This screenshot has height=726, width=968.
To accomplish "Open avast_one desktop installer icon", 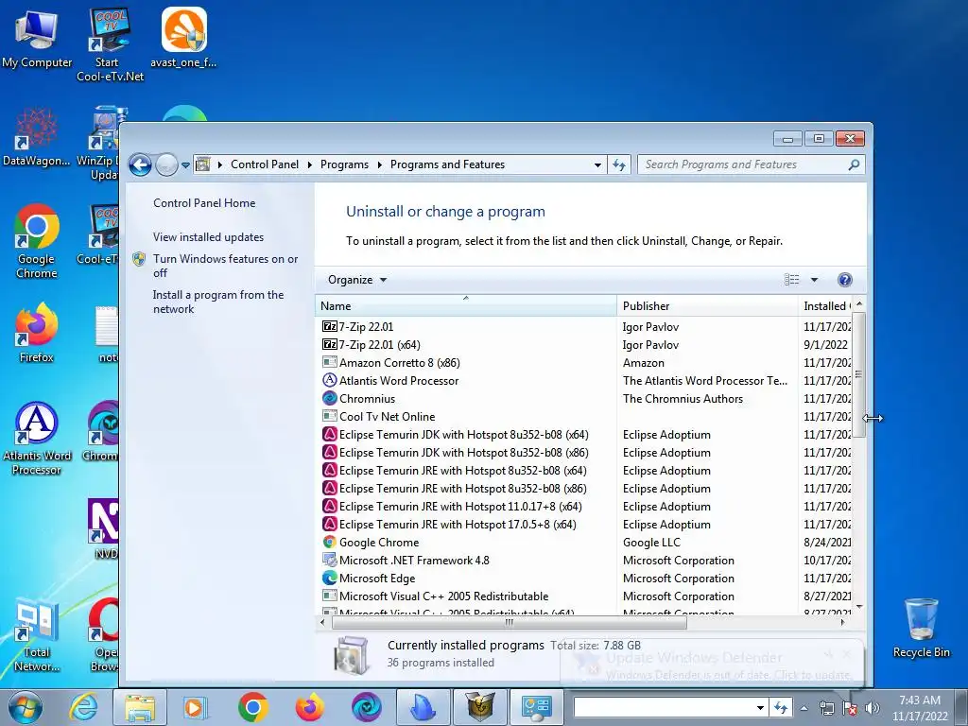I will click(184, 37).
